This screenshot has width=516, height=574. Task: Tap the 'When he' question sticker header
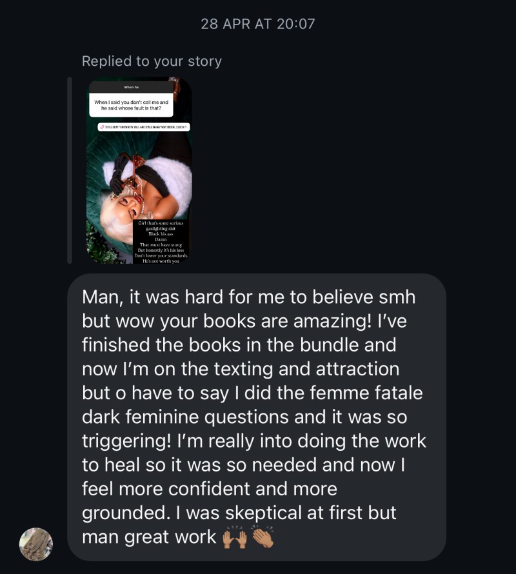click(x=131, y=87)
